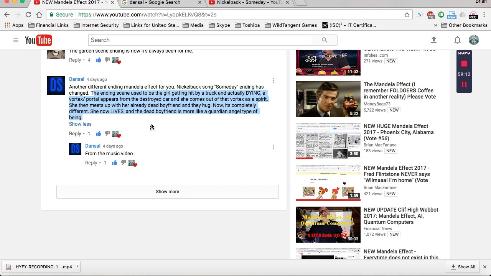Open the Adblock extension icon showing 18
Image resolution: width=491 pixels, height=276 pixels.
430,15
